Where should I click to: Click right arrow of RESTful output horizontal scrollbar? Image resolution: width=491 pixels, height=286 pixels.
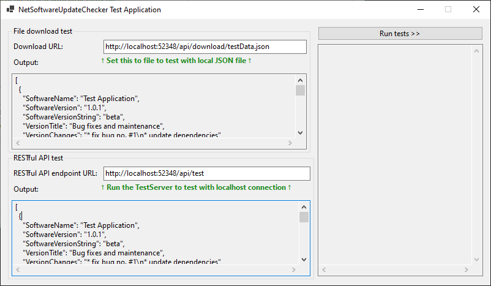coord(294,269)
